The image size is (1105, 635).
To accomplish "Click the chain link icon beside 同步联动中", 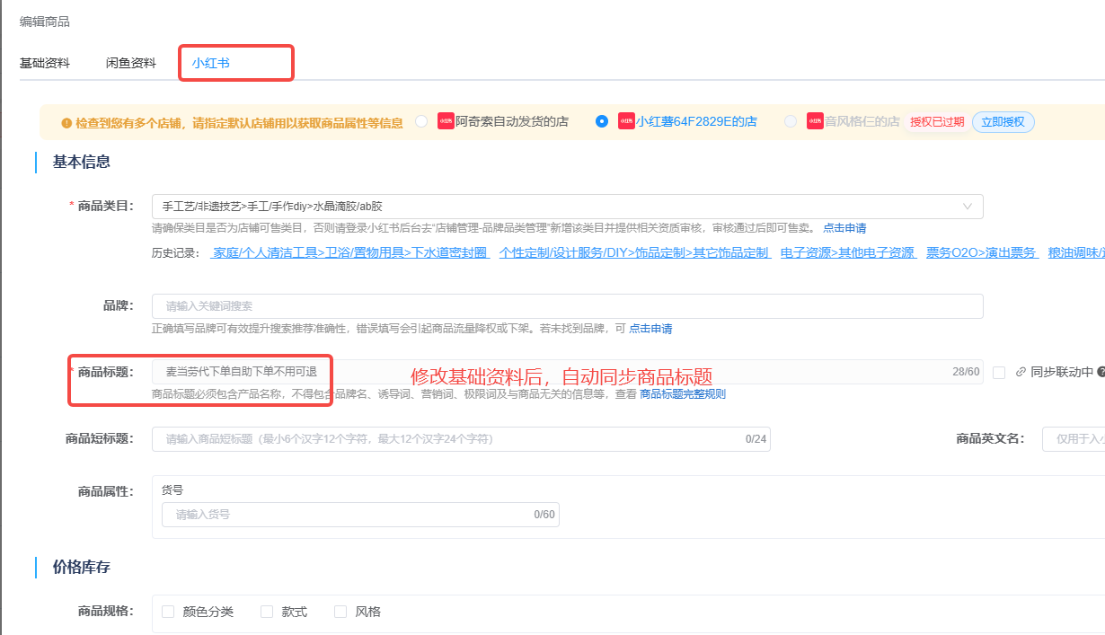I will click(x=1021, y=372).
